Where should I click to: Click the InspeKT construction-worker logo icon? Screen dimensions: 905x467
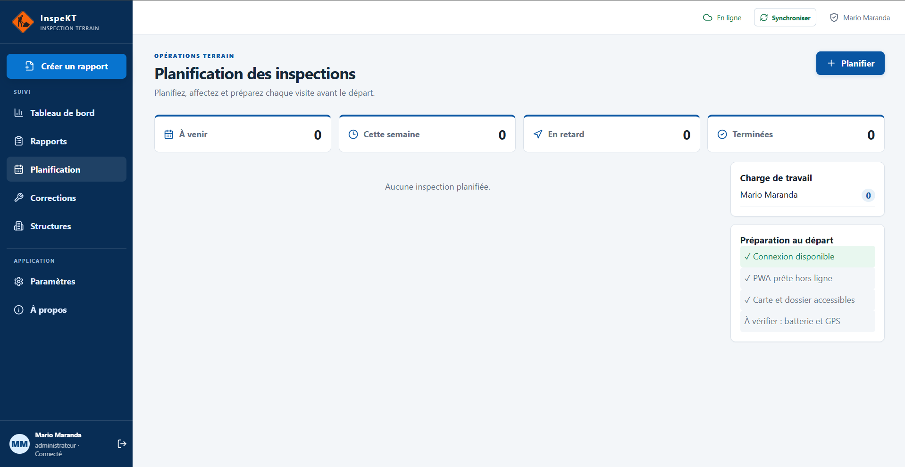click(x=23, y=22)
